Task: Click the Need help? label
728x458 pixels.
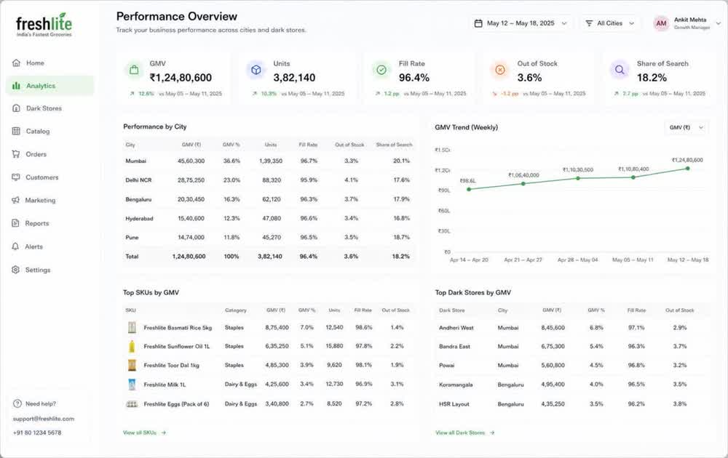Action: (40, 403)
